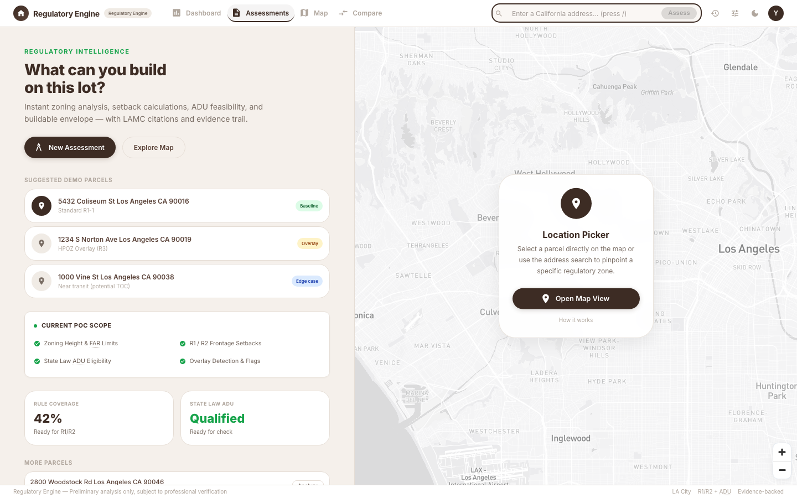Select the 1234 S Norton Ave parcel
The height and width of the screenshot is (498, 797).
(177, 243)
